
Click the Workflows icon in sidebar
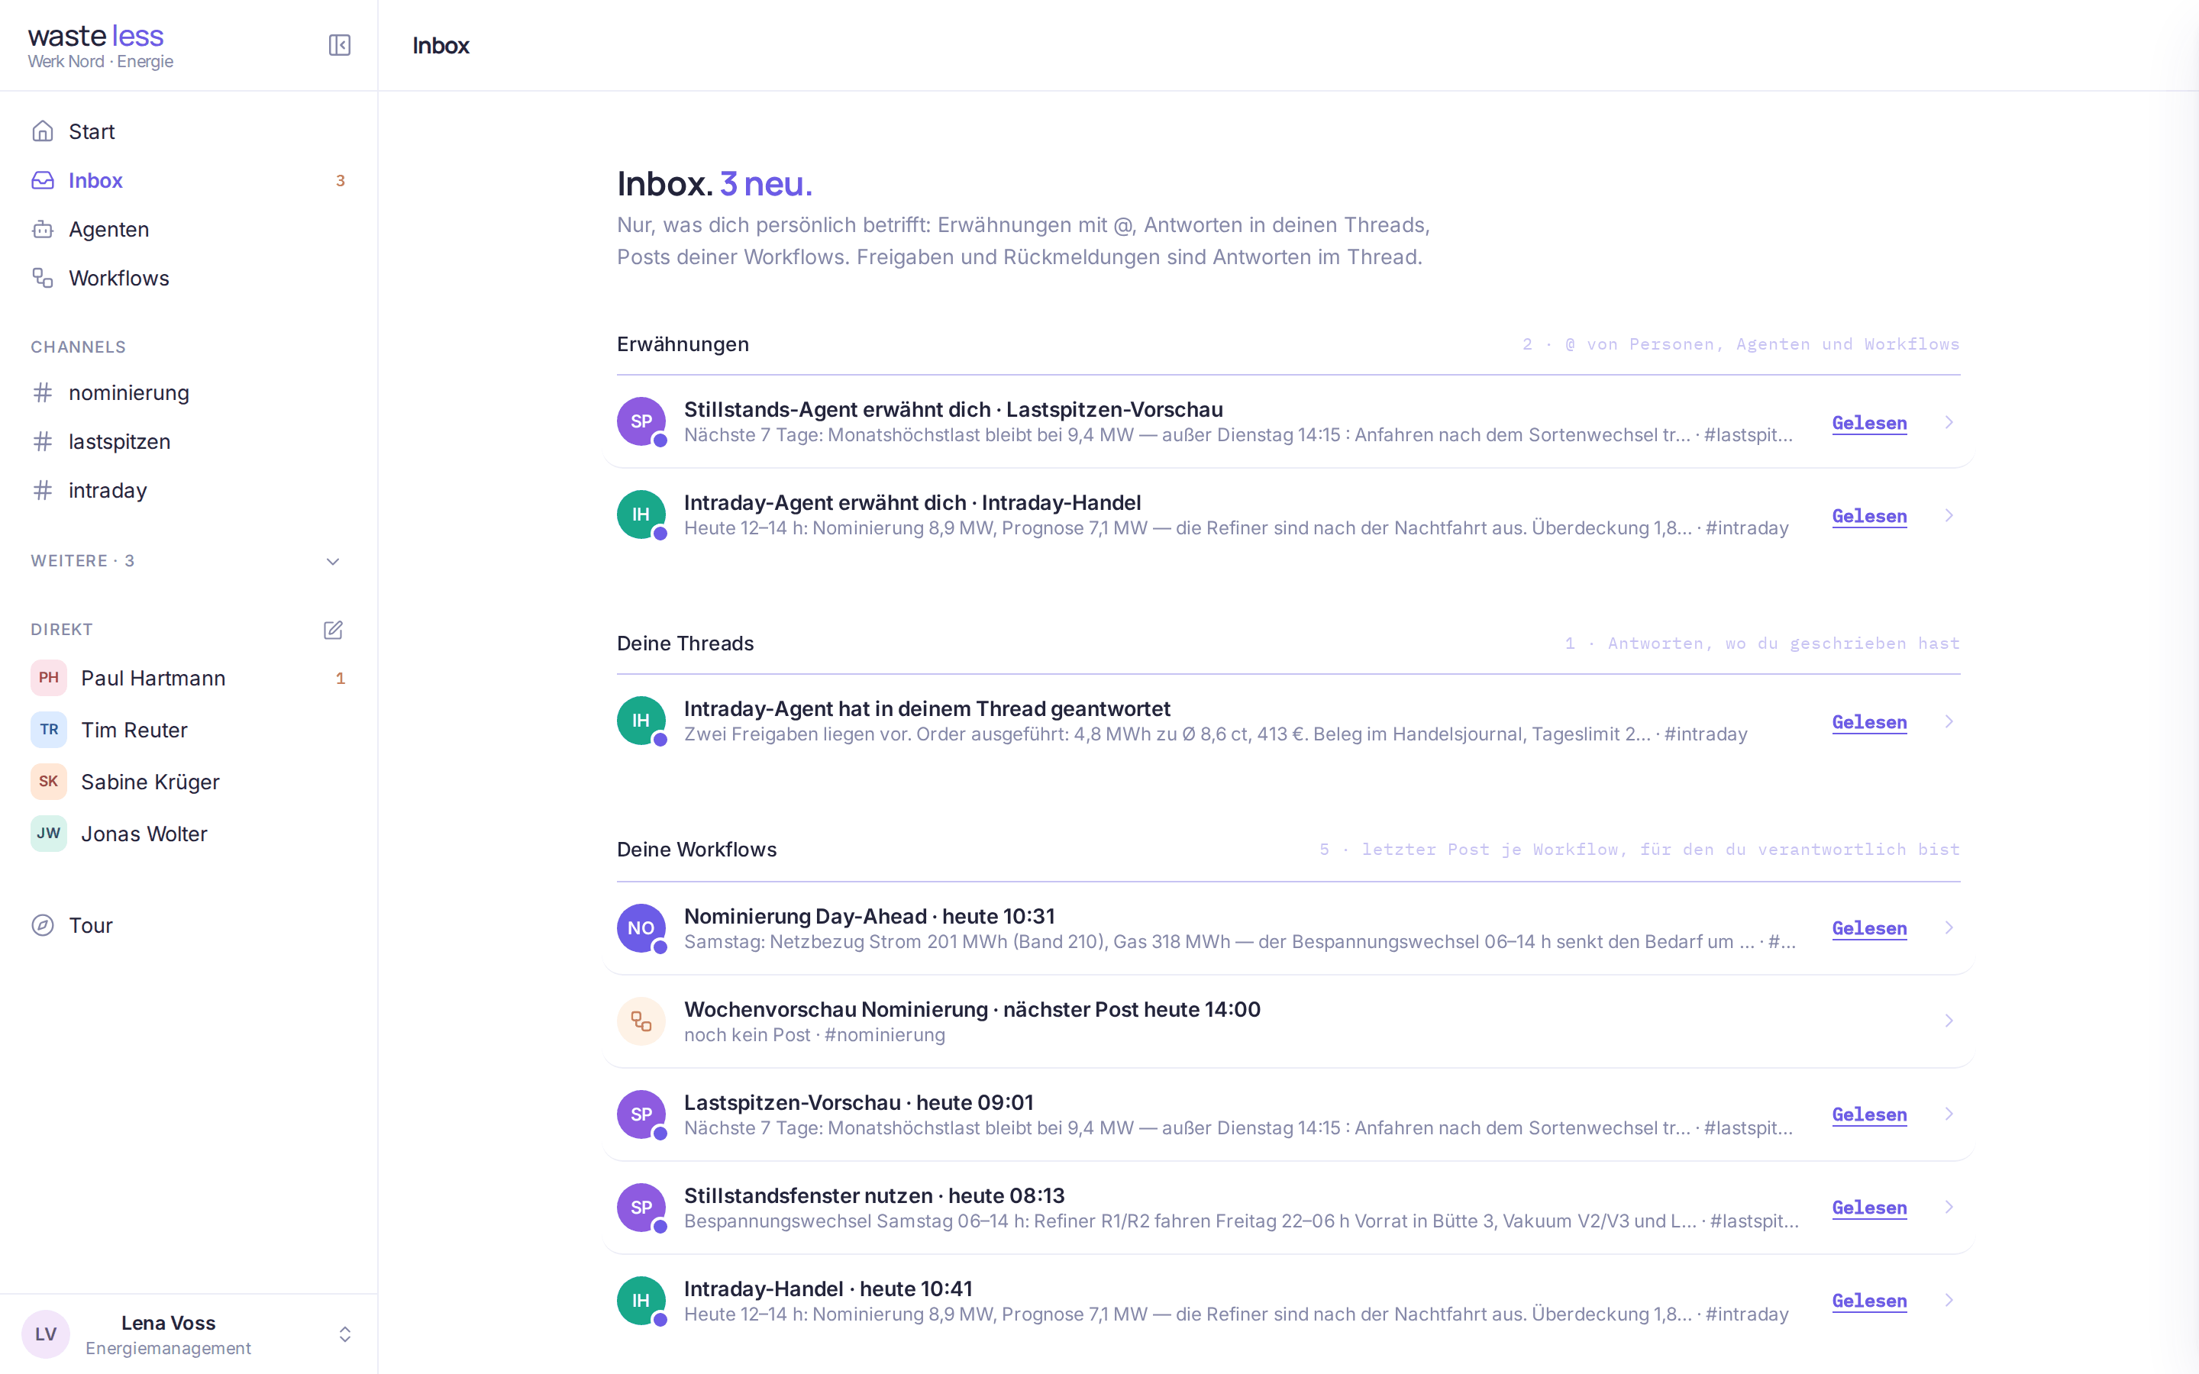point(43,278)
